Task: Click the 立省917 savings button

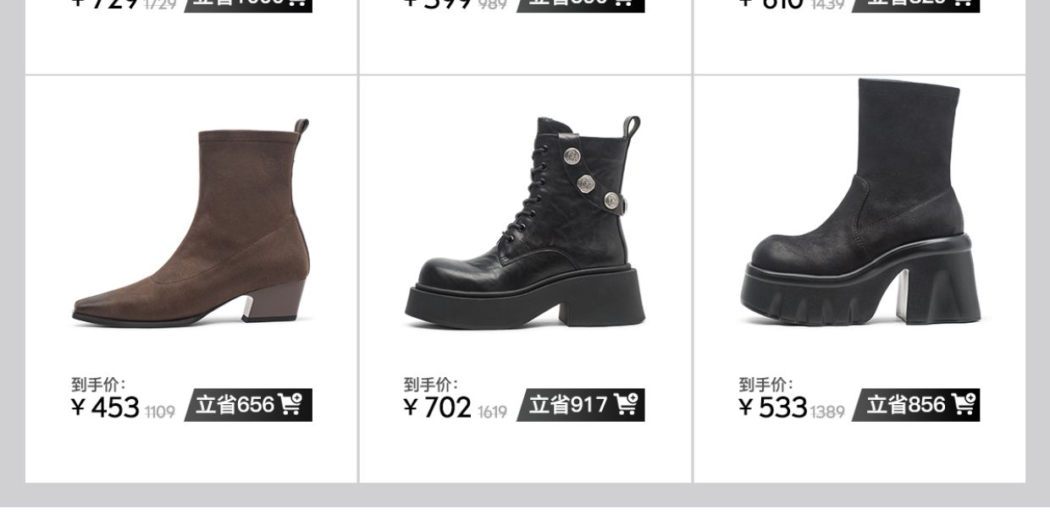Action: coord(581,405)
